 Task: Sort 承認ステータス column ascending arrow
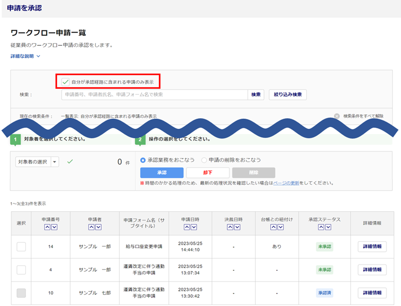point(321,227)
